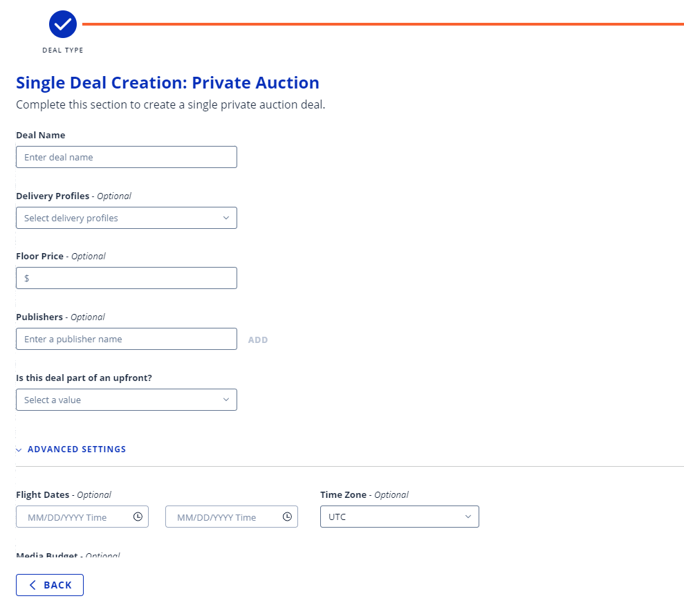The width and height of the screenshot is (684, 603).
Task: Click the Advanced Settings chevron icon
Action: [x=19, y=449]
